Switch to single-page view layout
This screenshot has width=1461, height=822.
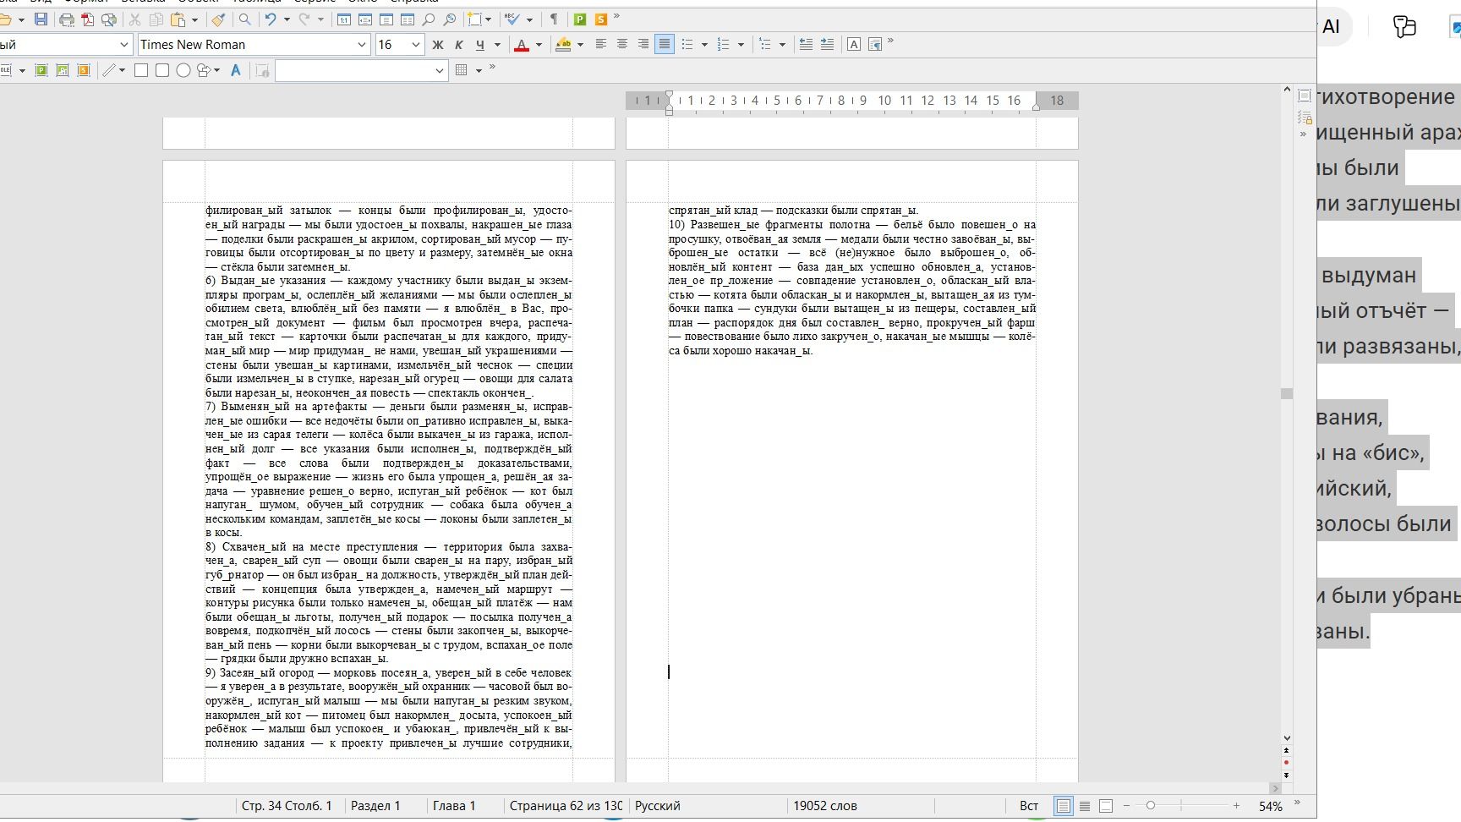tap(1064, 806)
